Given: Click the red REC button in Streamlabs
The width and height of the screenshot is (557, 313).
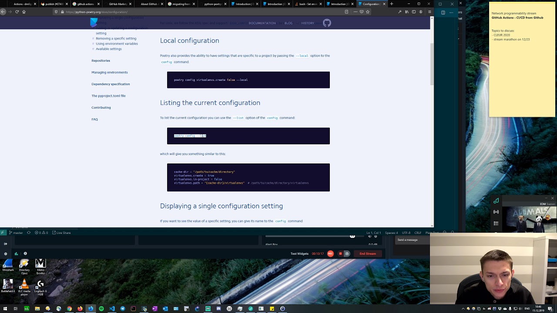Looking at the screenshot, I should tap(330, 253).
